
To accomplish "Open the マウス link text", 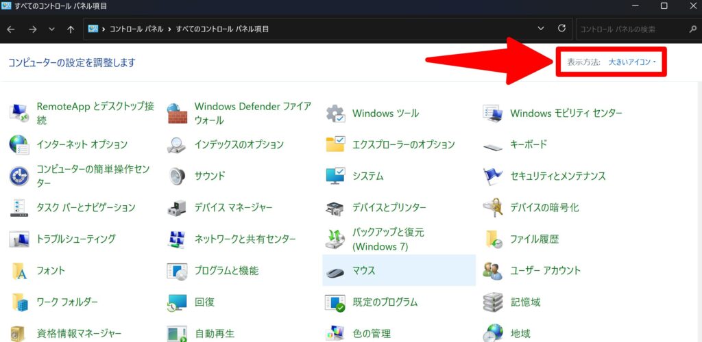I will [363, 271].
